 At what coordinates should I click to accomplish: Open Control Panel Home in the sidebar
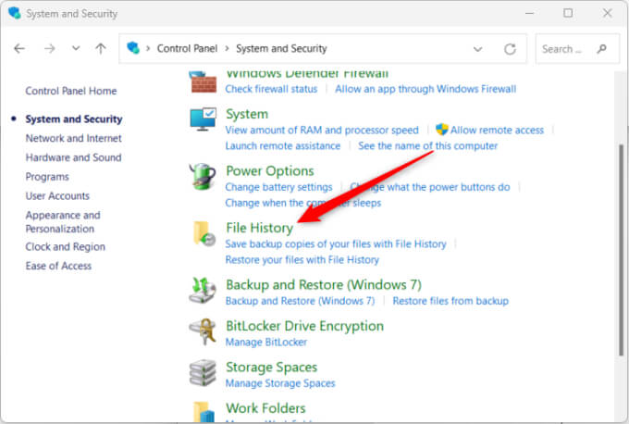tap(71, 91)
